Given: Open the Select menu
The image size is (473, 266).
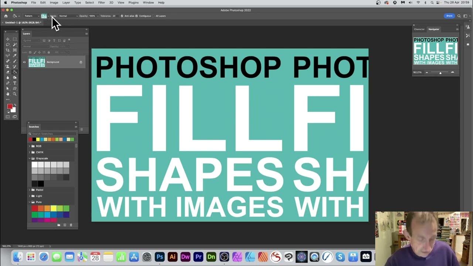Looking at the screenshot, I should coord(89,3).
